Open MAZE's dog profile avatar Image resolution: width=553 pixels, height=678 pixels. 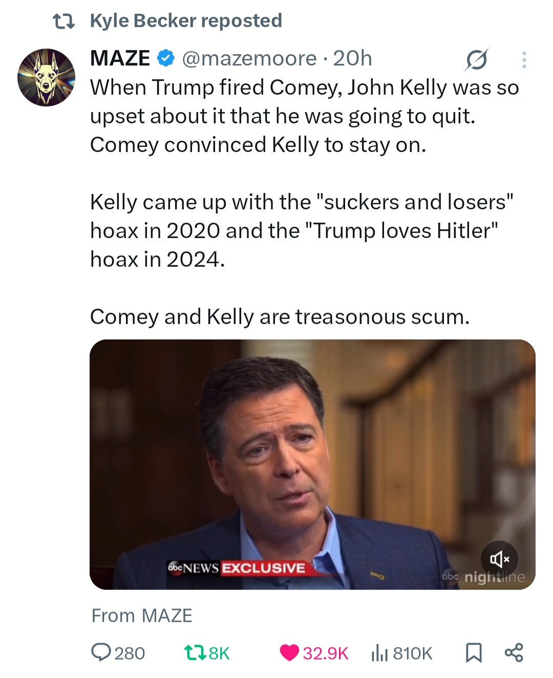tap(46, 77)
